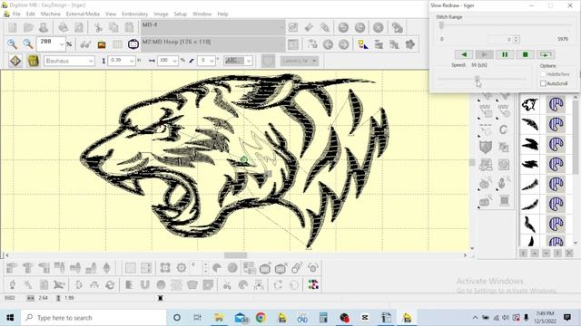581x326 pixels.
Task: Click the Cut scissors icon
Action: pyautogui.click(x=98, y=27)
